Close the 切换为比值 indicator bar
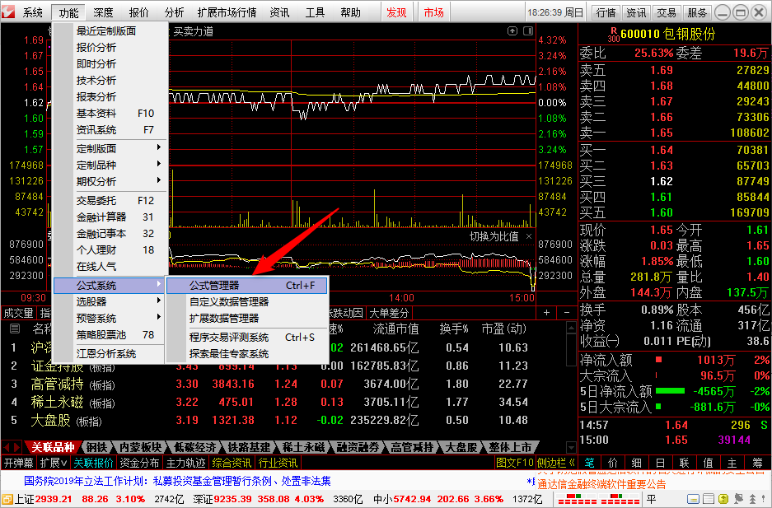The image size is (772, 508). (x=529, y=236)
